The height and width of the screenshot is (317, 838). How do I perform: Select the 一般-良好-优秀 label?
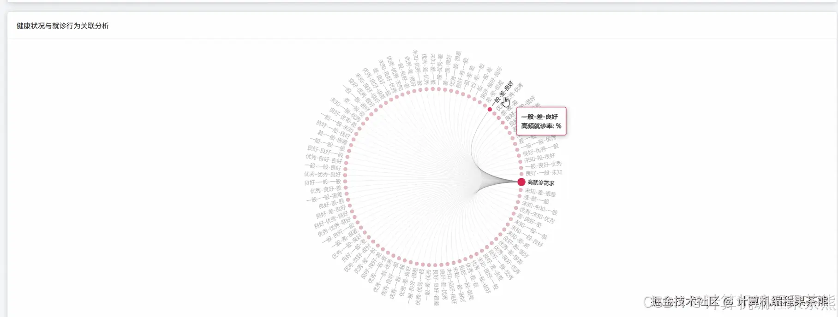point(544,165)
